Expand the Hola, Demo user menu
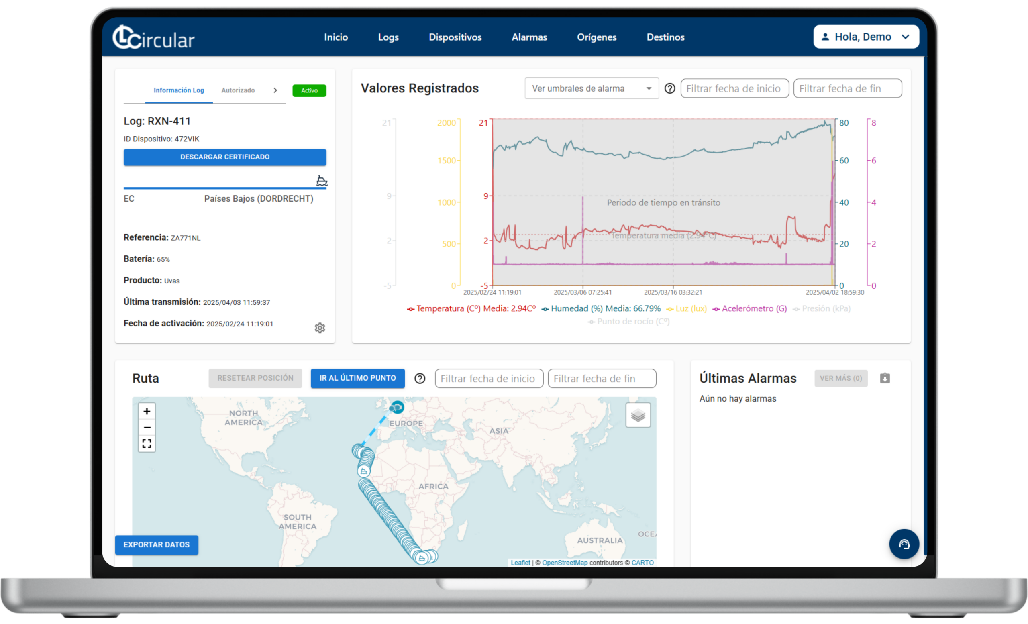 pos(866,37)
